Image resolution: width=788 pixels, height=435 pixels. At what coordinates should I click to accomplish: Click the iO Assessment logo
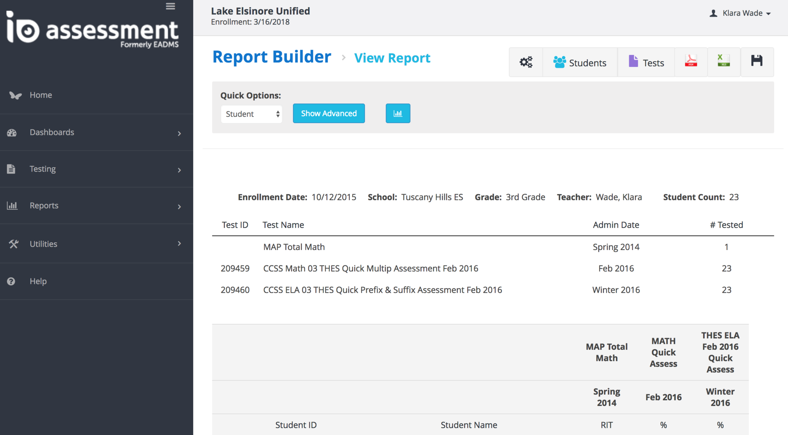tap(92, 29)
